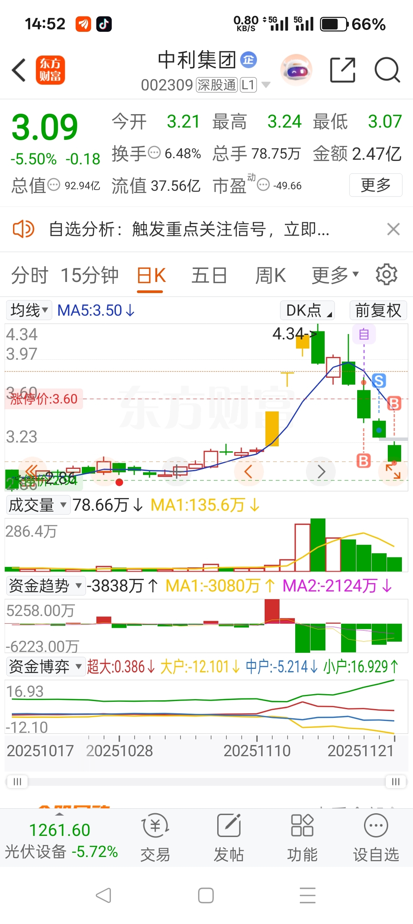Open the DK点 selector
This screenshot has height=924, width=413.
tap(307, 310)
